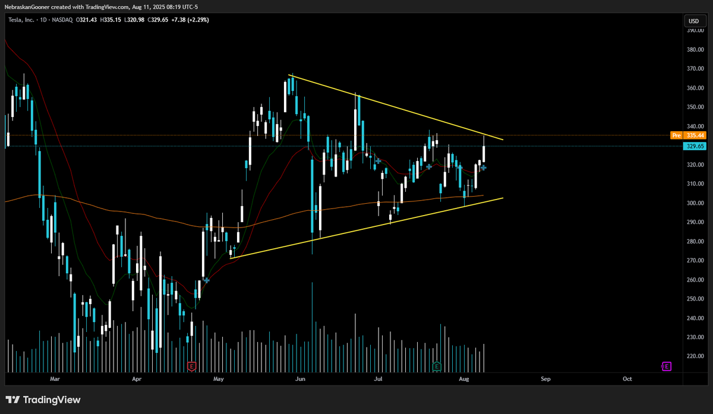Click the May label on the time axis
The width and height of the screenshot is (713, 414).
click(218, 378)
